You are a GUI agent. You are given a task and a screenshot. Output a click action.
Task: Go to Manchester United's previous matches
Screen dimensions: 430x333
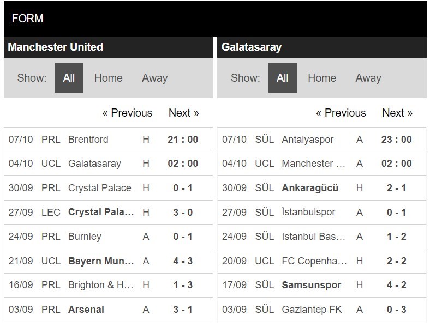(x=127, y=113)
